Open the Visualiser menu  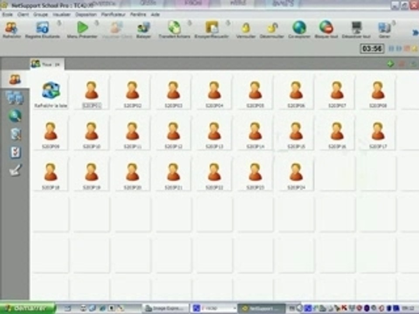pyautogui.click(x=62, y=14)
